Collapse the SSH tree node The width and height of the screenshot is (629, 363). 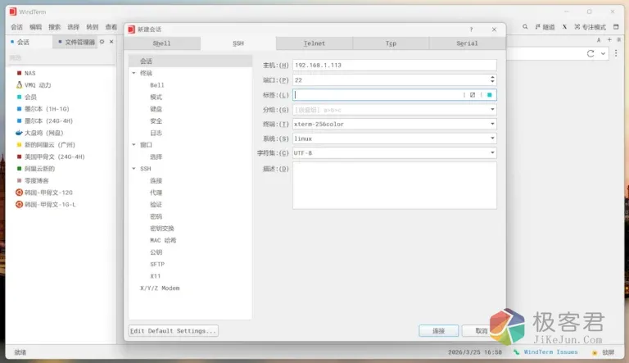[x=133, y=169]
